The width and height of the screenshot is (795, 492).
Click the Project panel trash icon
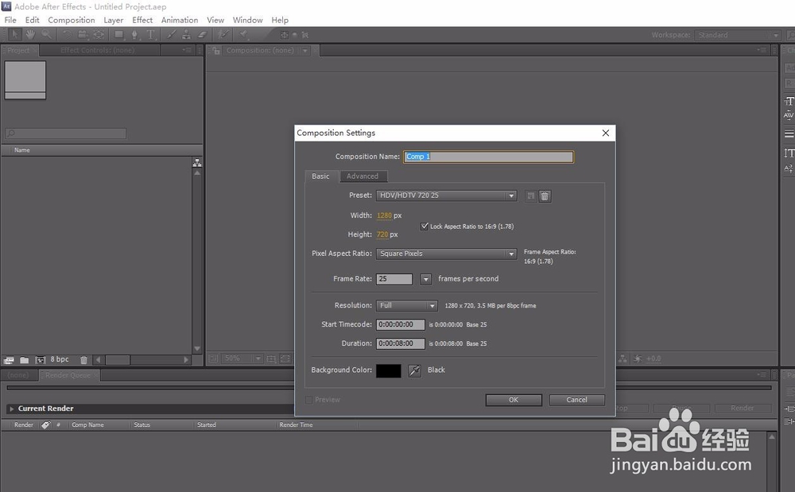coord(83,360)
